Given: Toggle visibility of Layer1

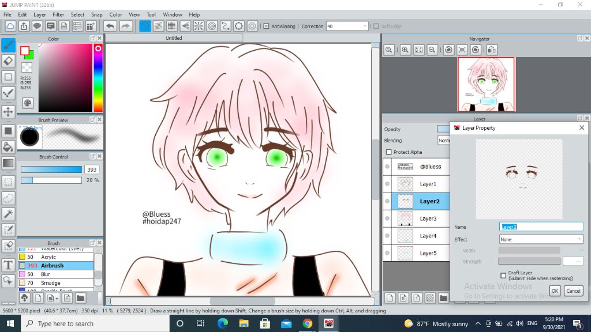Looking at the screenshot, I should tap(387, 184).
